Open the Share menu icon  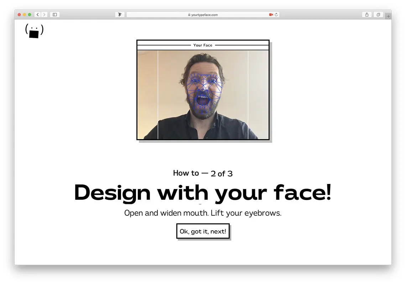click(x=367, y=15)
